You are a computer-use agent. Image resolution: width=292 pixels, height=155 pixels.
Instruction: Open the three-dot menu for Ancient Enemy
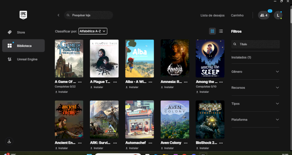tap(80, 143)
